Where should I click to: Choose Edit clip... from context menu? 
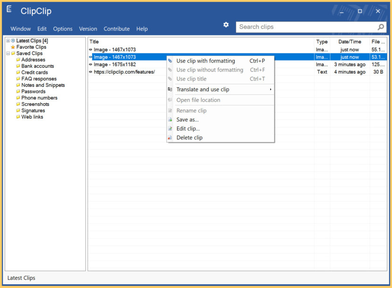(x=221, y=128)
